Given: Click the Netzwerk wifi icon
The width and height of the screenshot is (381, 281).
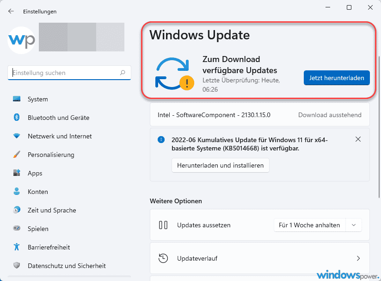Looking at the screenshot, I should (17, 136).
